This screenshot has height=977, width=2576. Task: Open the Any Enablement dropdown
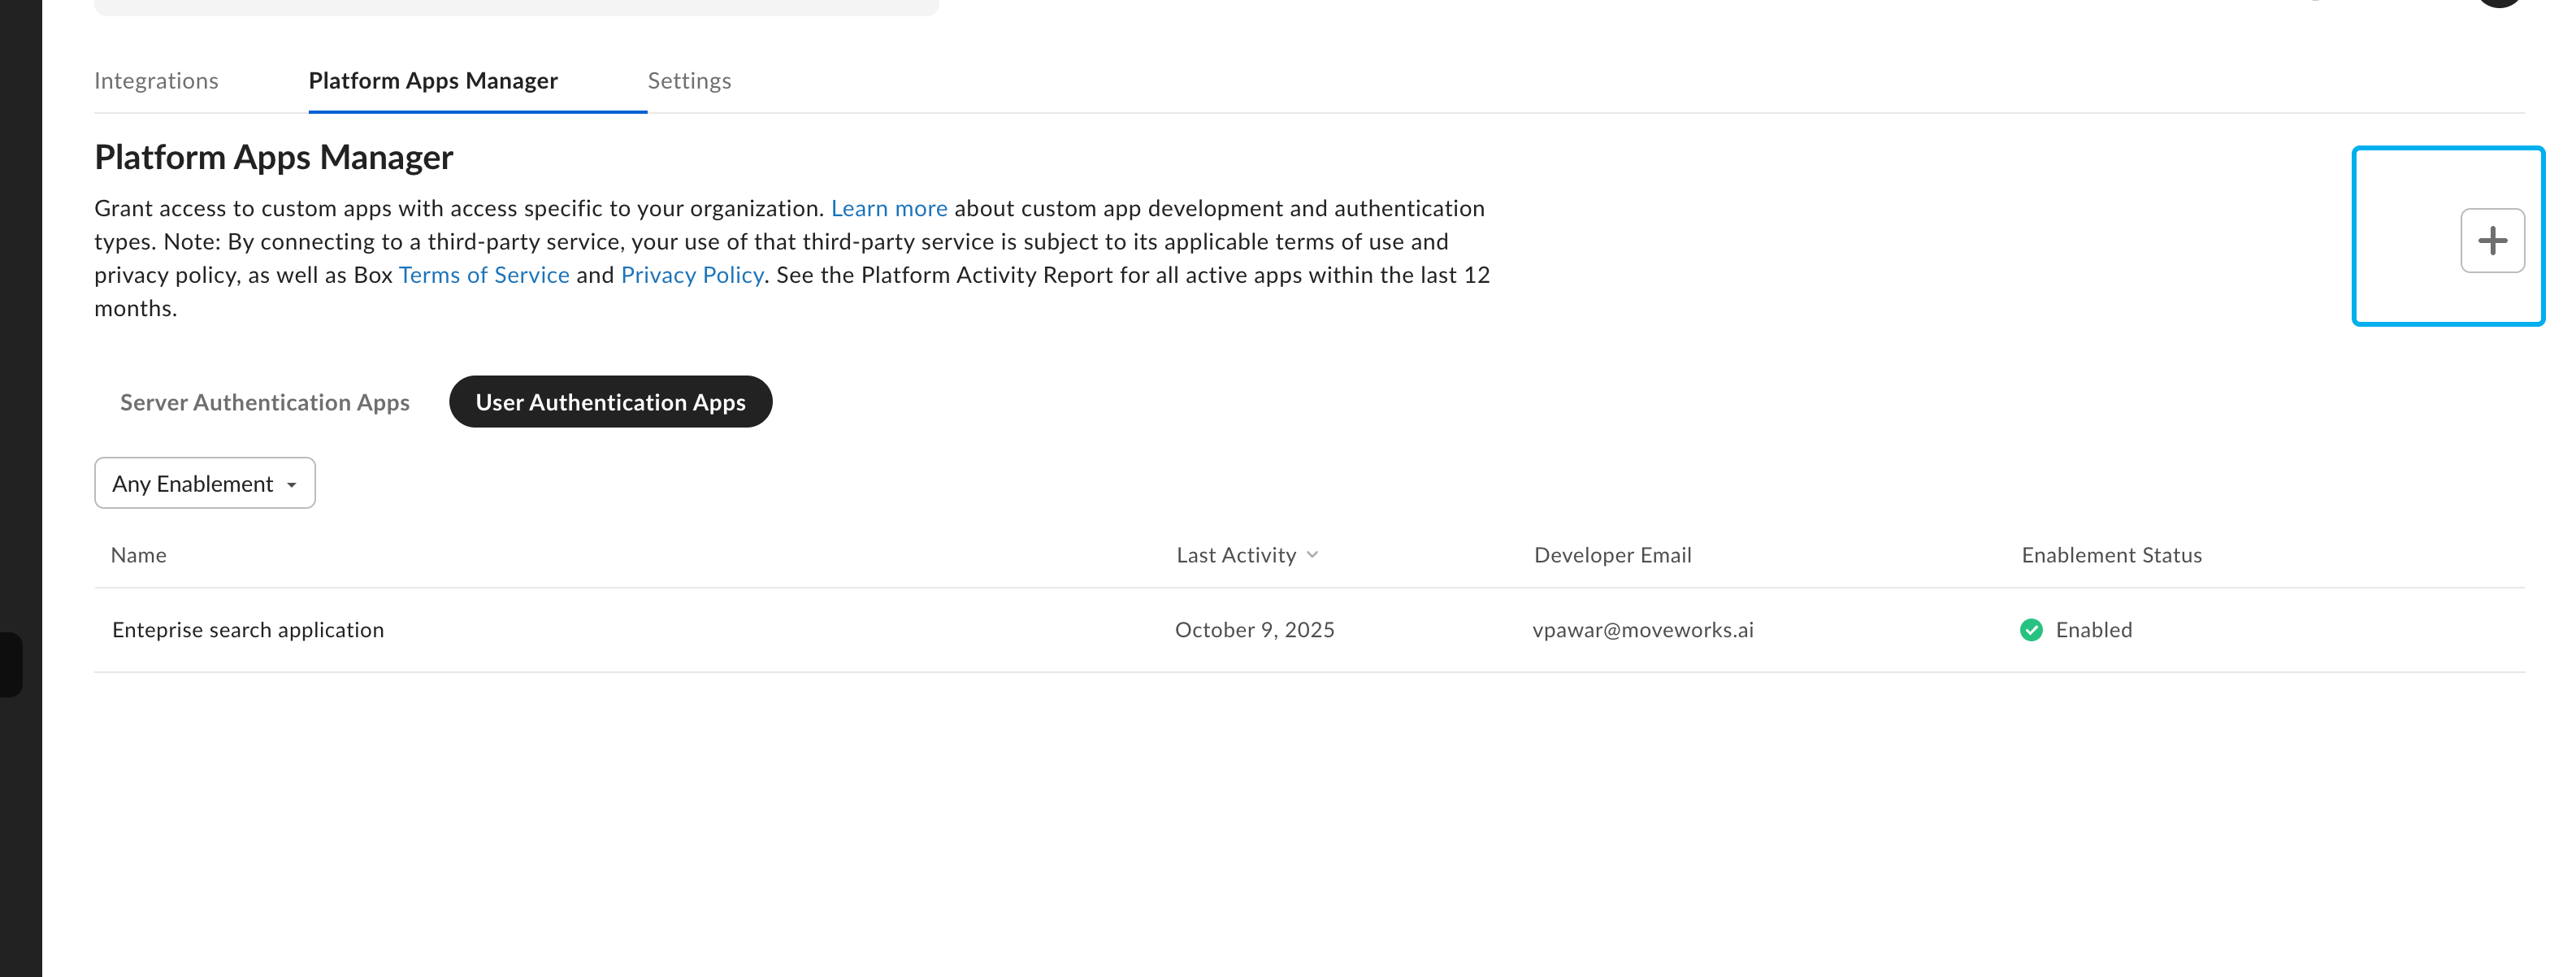pyautogui.click(x=204, y=484)
